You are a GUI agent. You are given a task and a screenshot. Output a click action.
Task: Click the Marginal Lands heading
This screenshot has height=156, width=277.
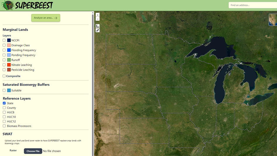(15, 30)
